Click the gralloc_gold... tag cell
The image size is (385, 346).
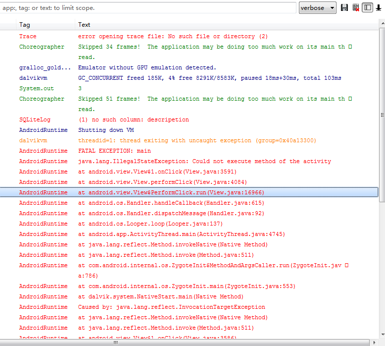[45, 67]
